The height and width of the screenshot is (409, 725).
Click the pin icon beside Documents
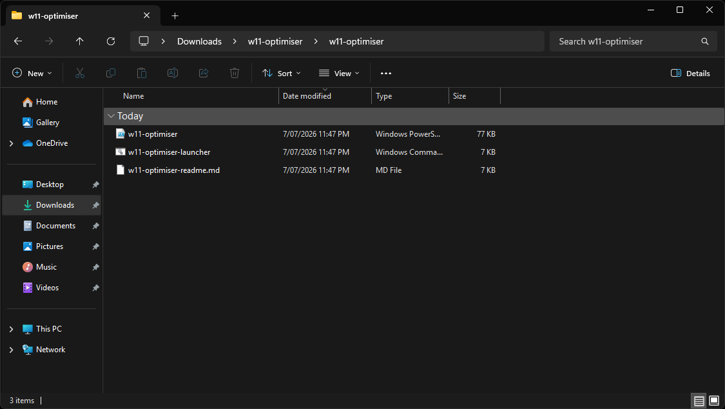[x=96, y=226]
